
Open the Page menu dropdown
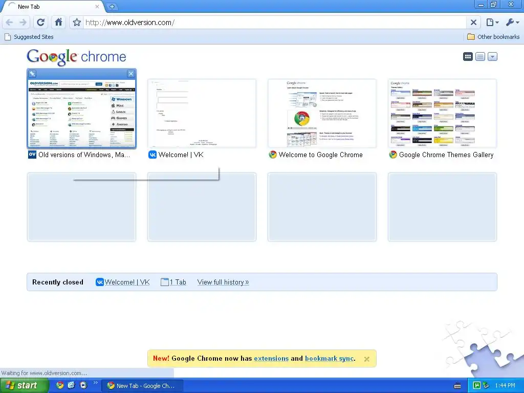click(x=492, y=23)
